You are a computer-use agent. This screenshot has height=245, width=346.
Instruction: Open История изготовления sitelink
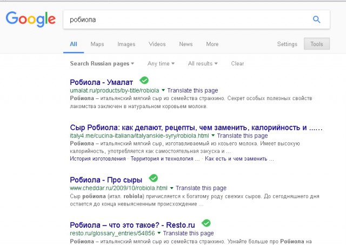[98, 158]
